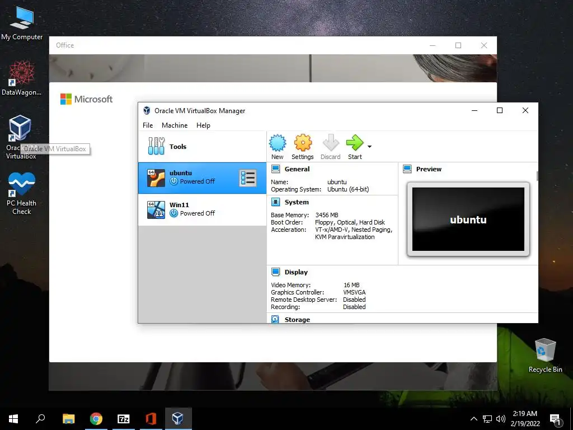
Task: Open the notification center icon
Action: (556, 419)
